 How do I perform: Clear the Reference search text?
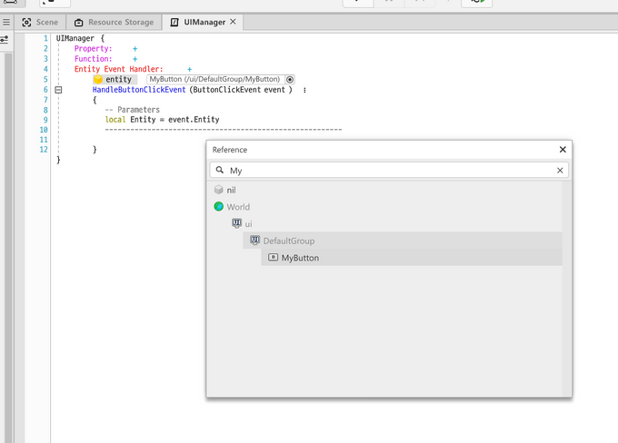pos(560,171)
